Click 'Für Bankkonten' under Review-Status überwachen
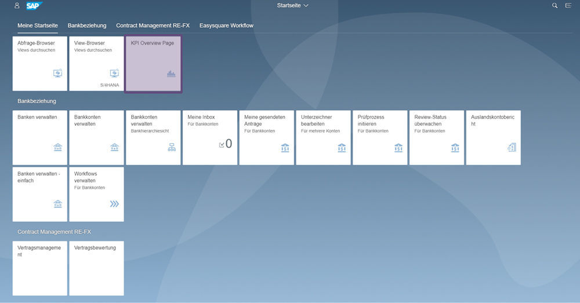 pyautogui.click(x=429, y=131)
